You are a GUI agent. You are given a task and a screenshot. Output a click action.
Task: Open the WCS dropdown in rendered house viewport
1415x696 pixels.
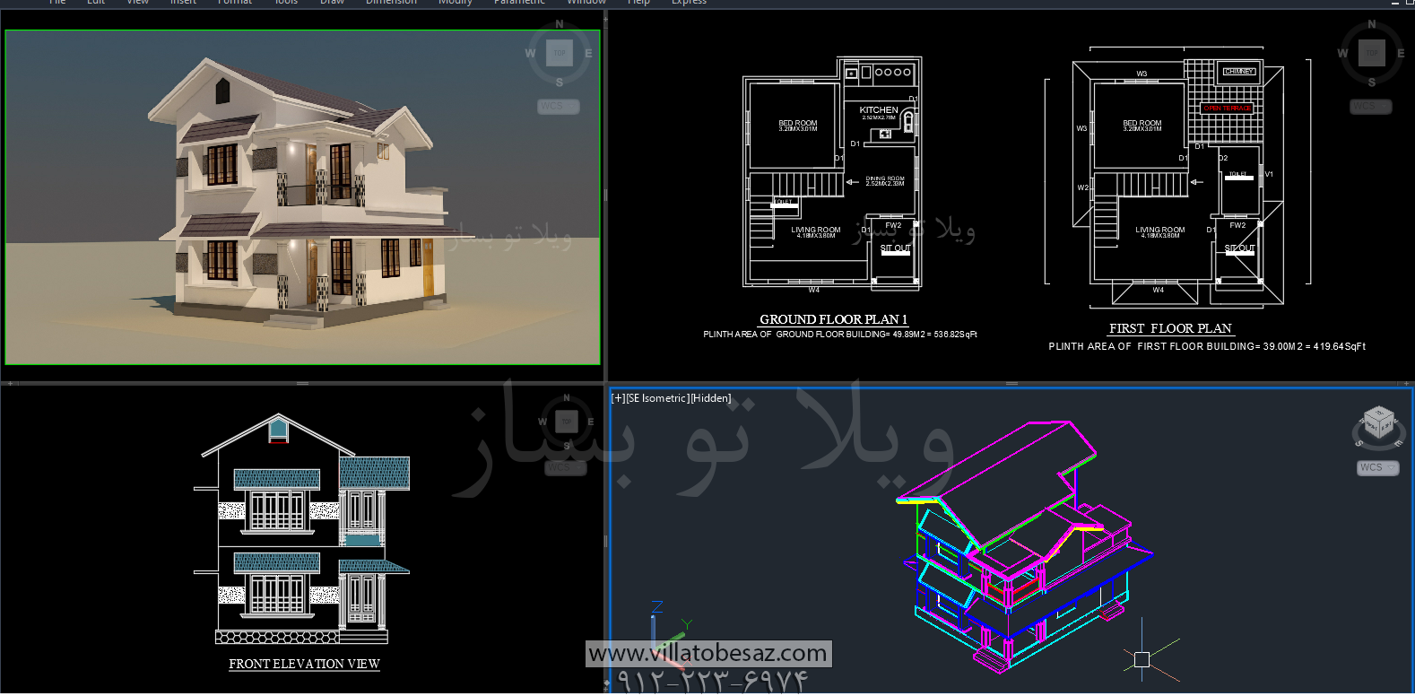[x=559, y=107]
